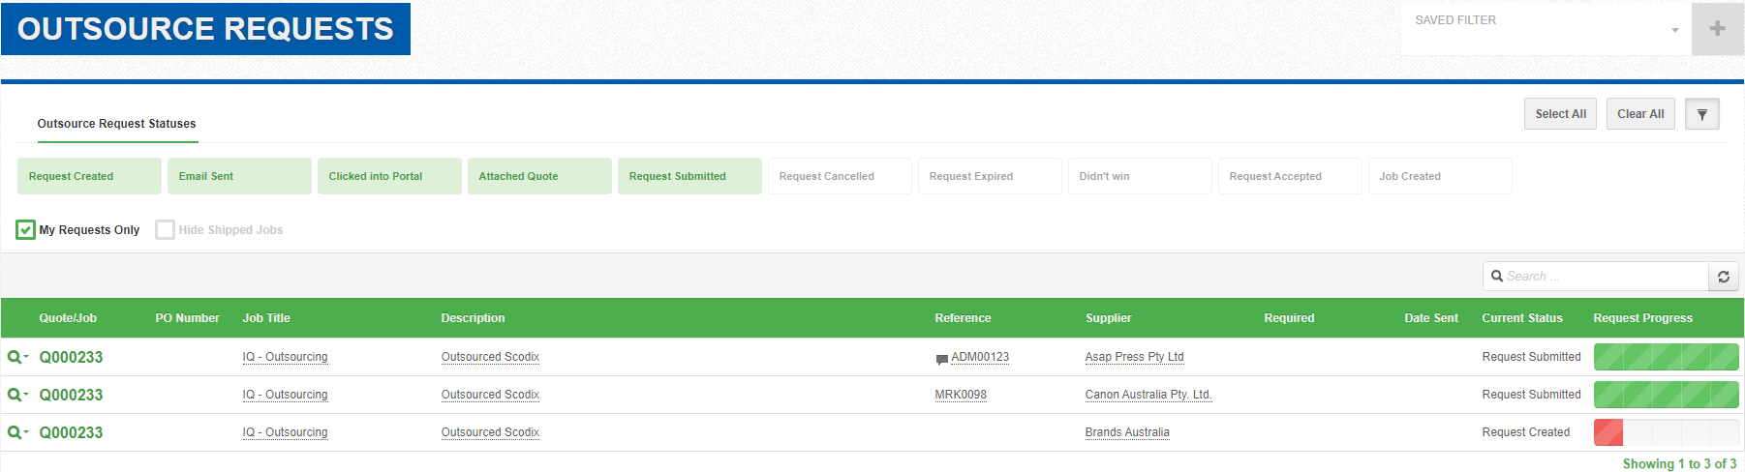1745x472 pixels.
Task: Enable Job Created status filter
Action: (1440, 176)
